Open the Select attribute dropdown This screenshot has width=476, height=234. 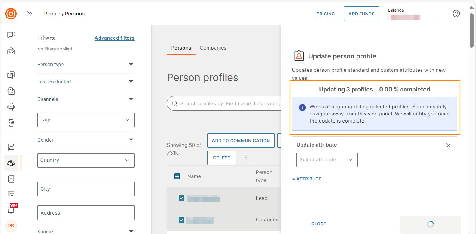(x=327, y=160)
